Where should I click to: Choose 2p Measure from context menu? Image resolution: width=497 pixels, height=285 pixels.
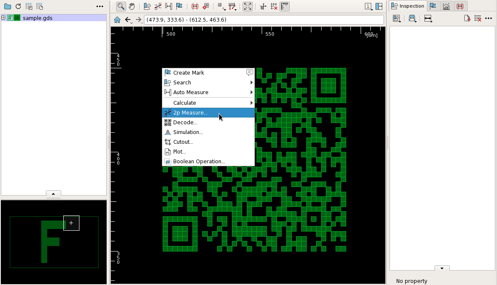[209, 113]
